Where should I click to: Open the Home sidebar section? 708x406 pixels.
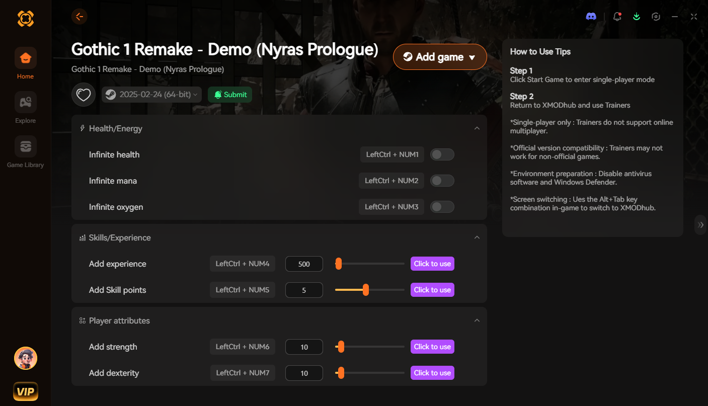click(25, 63)
